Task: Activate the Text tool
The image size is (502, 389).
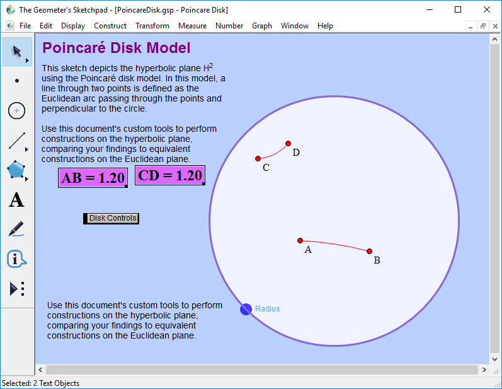Action: pos(17,200)
